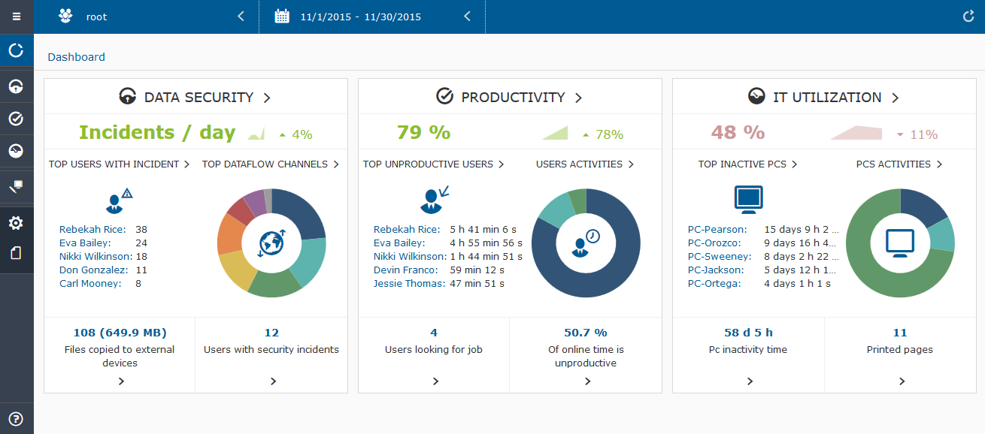Viewport: 985px width, 434px height.
Task: Collapse the root user group selector
Action: pyautogui.click(x=241, y=17)
